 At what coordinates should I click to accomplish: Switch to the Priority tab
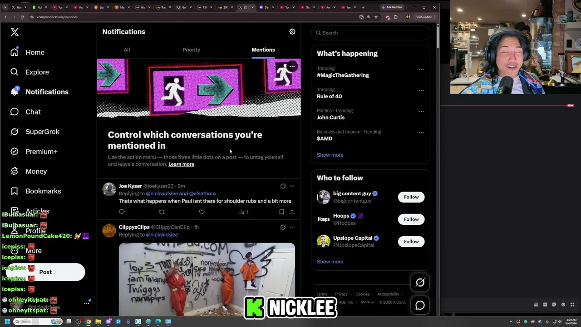191,50
